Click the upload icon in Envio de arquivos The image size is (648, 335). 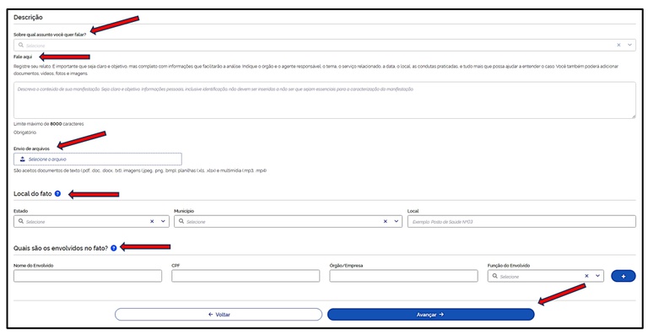23,159
